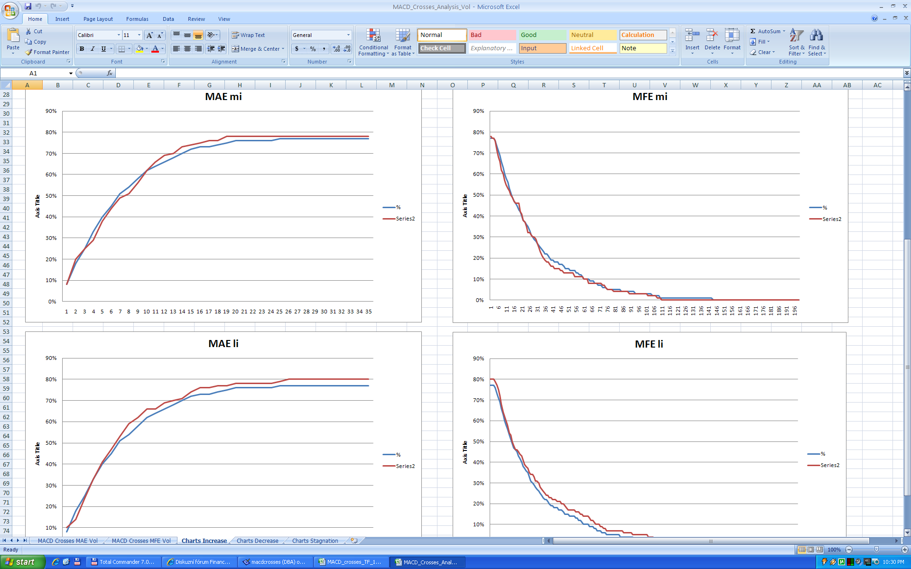Image resolution: width=911 pixels, height=569 pixels.
Task: Open the Page Layout ribbon tab
Action: pos(98,19)
